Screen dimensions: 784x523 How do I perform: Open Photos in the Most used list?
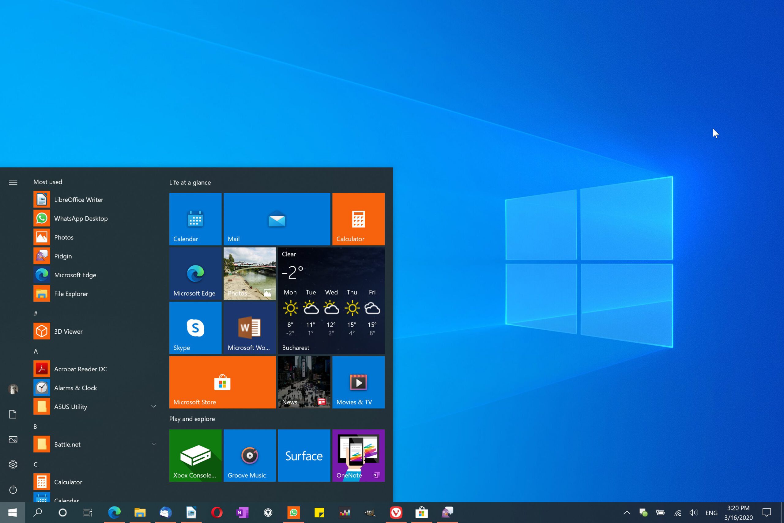95,237
